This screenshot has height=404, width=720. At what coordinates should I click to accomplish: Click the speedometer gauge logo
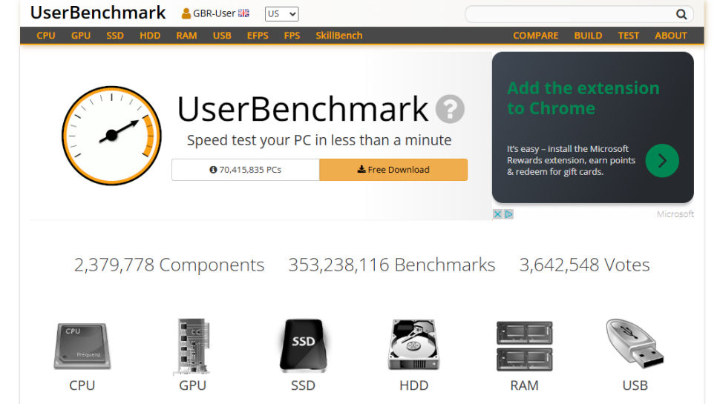point(111,136)
